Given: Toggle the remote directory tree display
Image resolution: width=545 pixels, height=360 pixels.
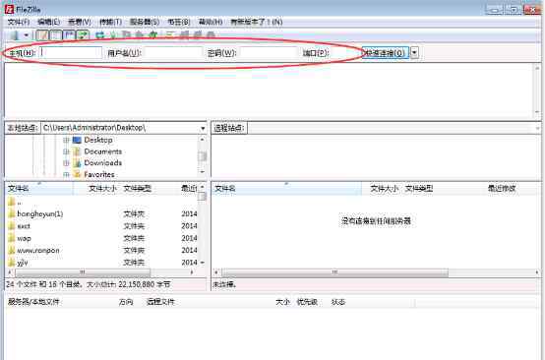Looking at the screenshot, I should 69,35.
